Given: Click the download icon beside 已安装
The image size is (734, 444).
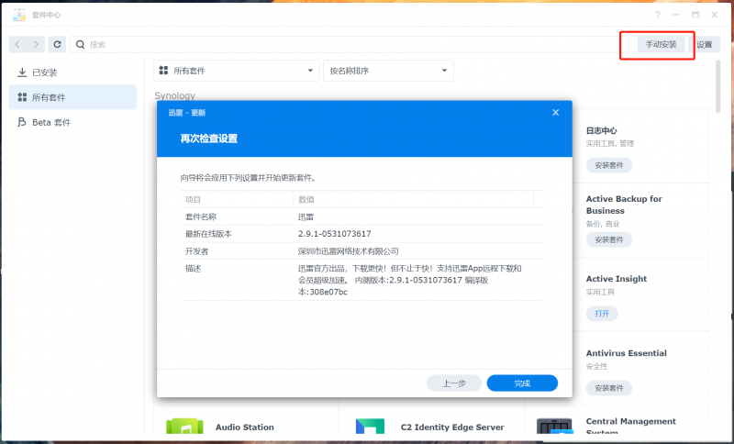Looking at the screenshot, I should 22,72.
